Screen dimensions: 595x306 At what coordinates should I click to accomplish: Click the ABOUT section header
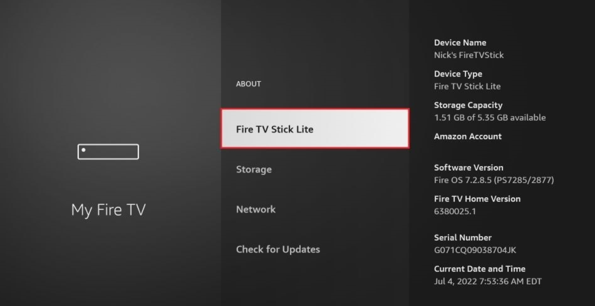tap(248, 83)
